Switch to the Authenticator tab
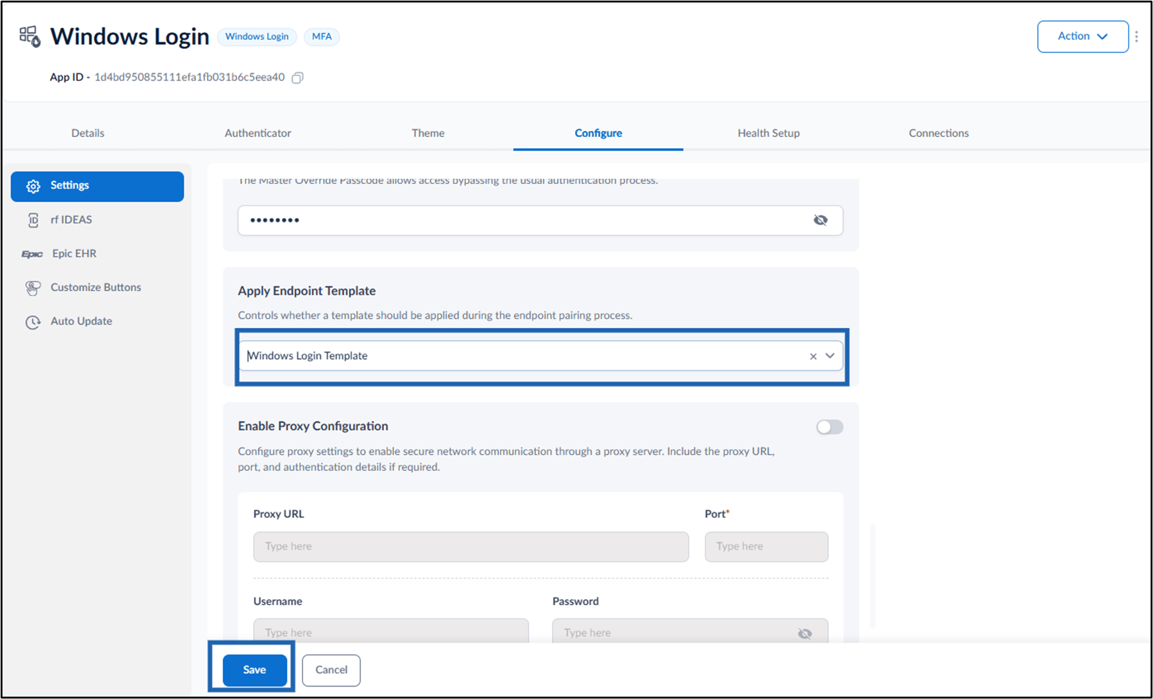 click(x=258, y=133)
